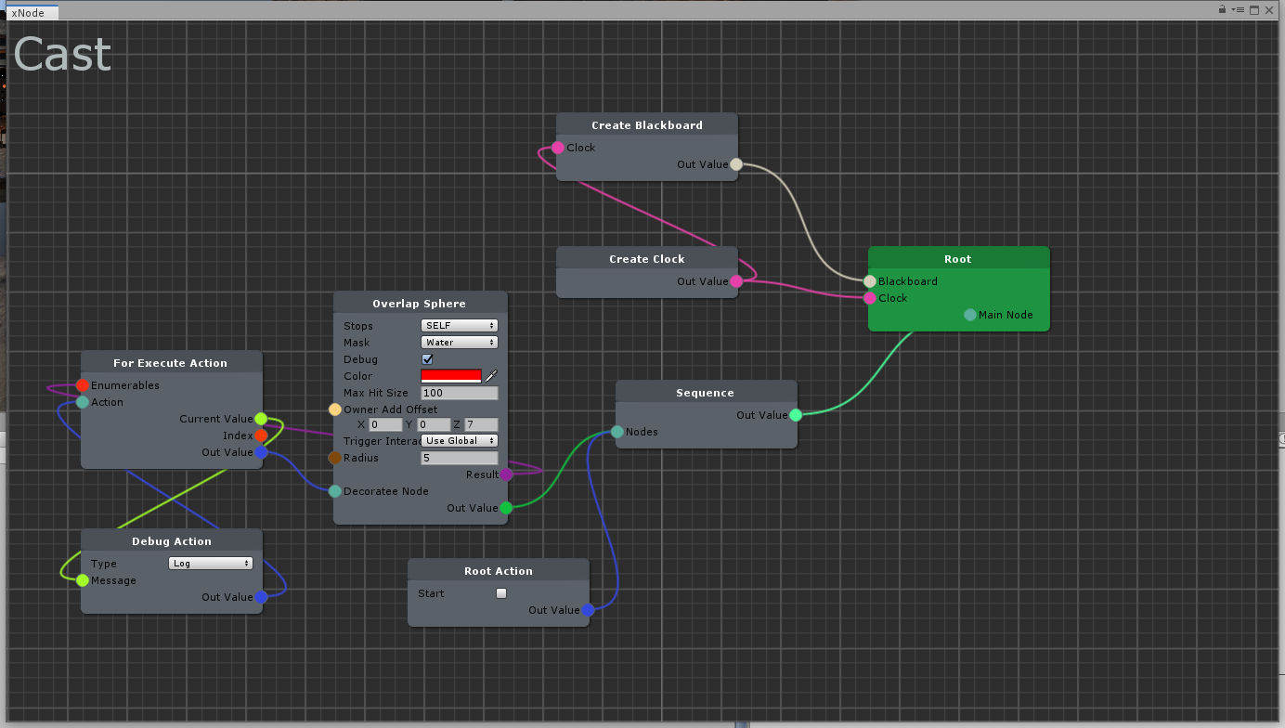Click Overlap Sphere's green Out Value port
This screenshot has width=1285, height=728.
[x=506, y=508]
